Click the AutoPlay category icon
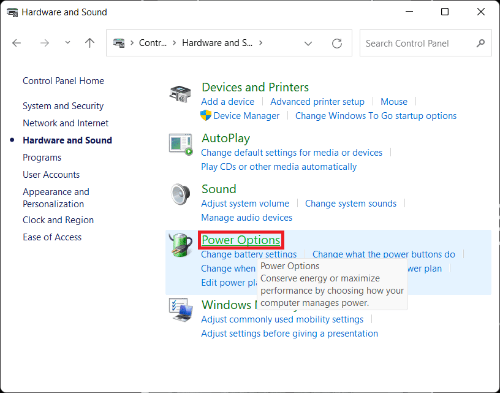The image size is (500, 393). (181, 145)
